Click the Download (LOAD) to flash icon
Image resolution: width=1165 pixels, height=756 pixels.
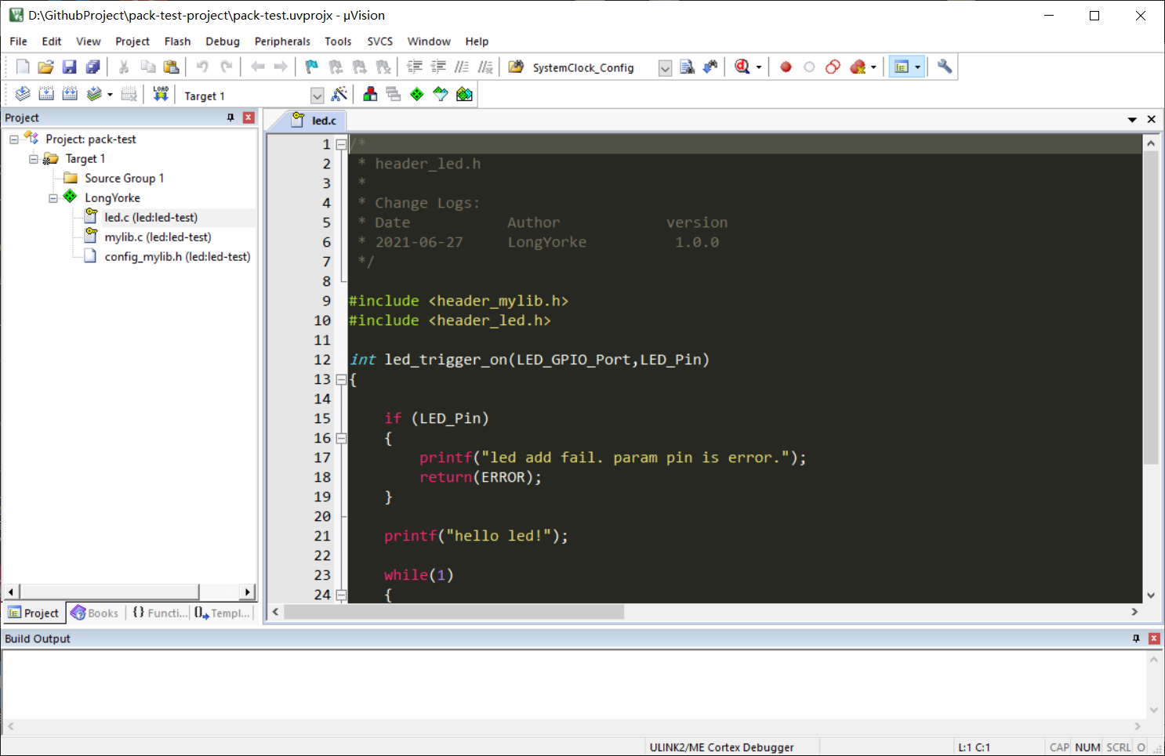pyautogui.click(x=161, y=95)
